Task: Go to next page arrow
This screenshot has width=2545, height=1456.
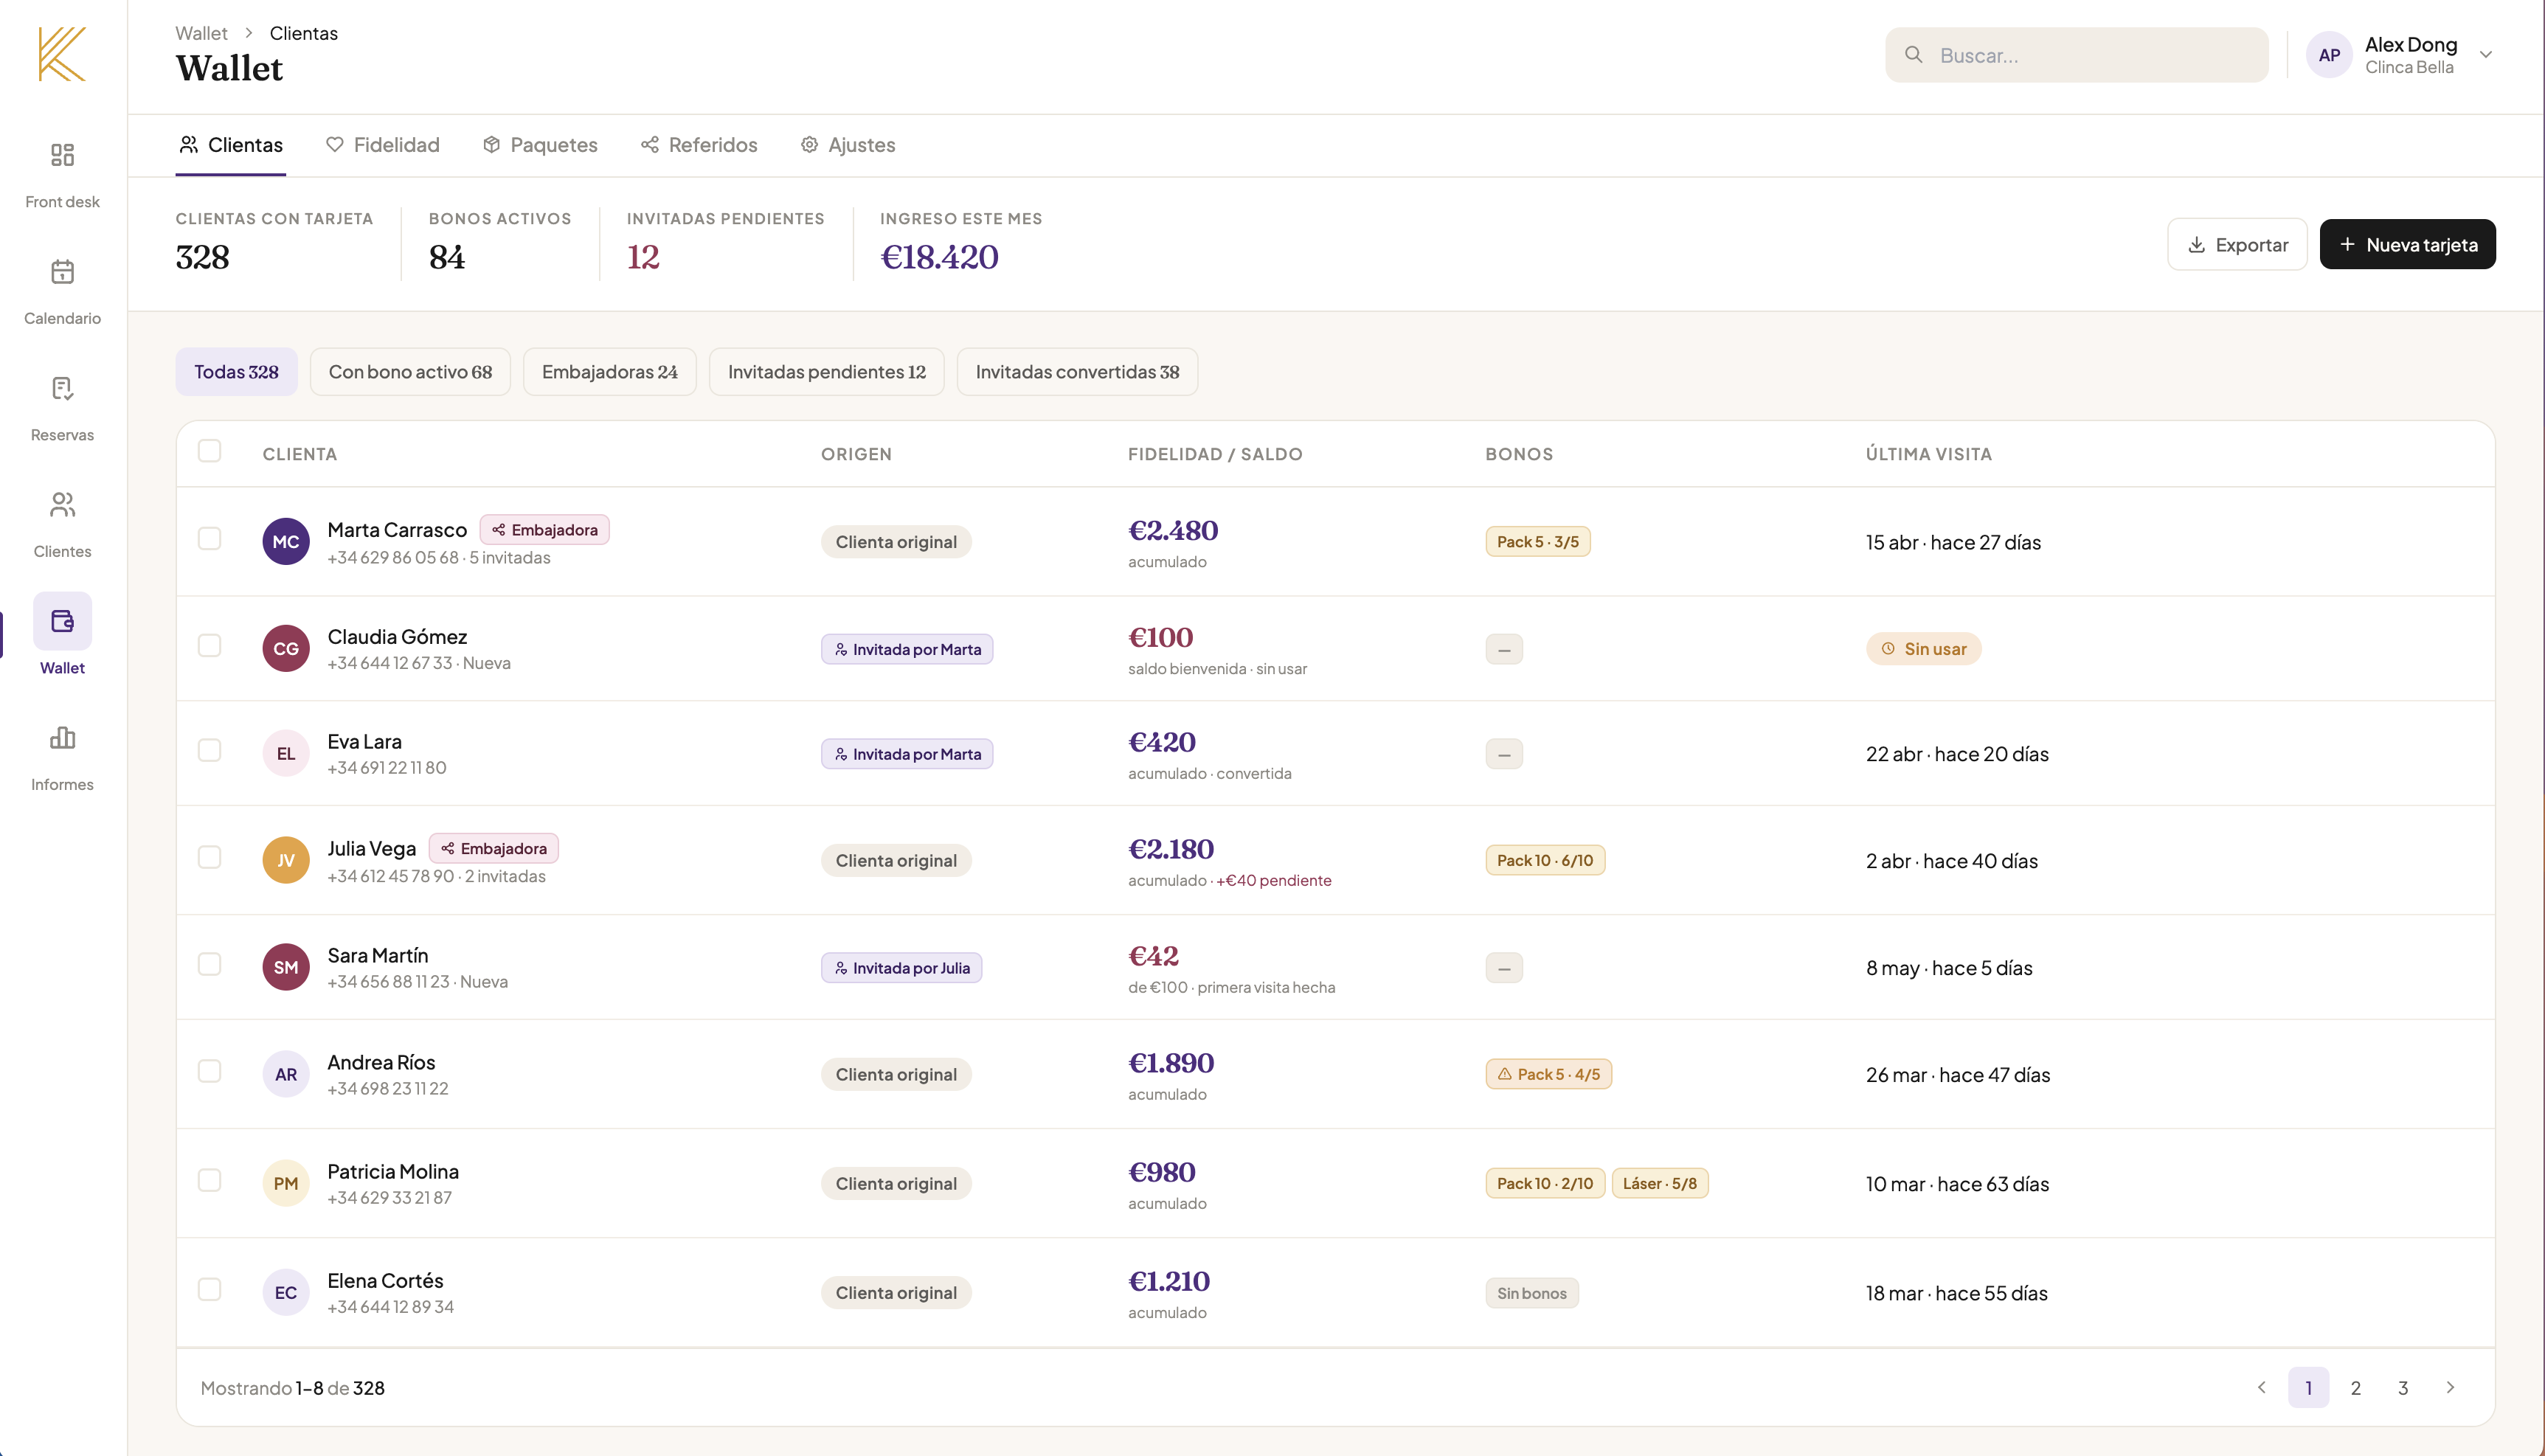Action: 2450,1387
